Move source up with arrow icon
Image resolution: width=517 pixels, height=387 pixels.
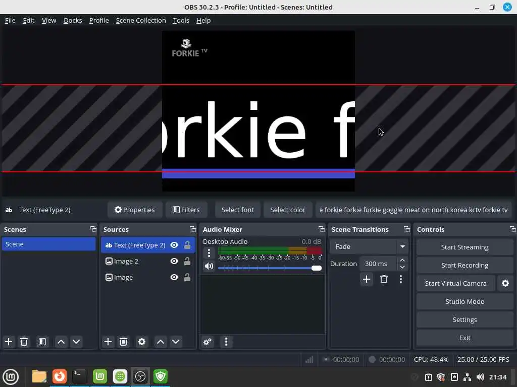[161, 342]
